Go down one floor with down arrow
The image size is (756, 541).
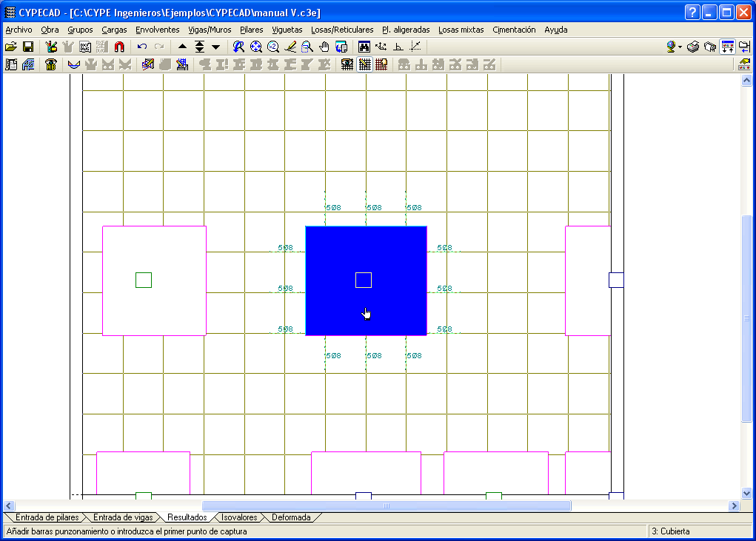click(216, 47)
